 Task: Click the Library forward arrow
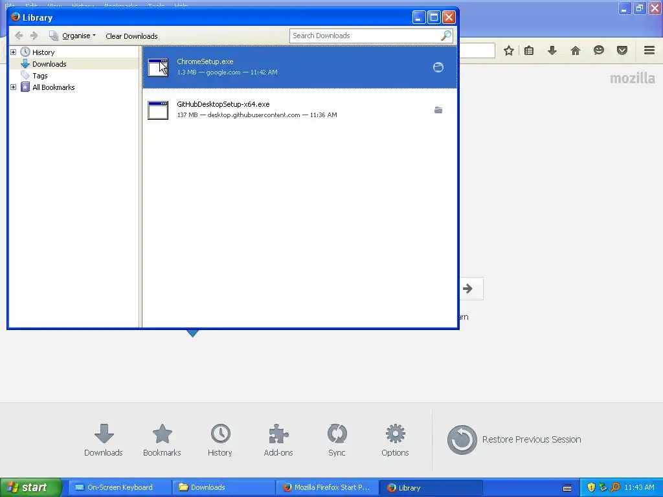tap(34, 36)
